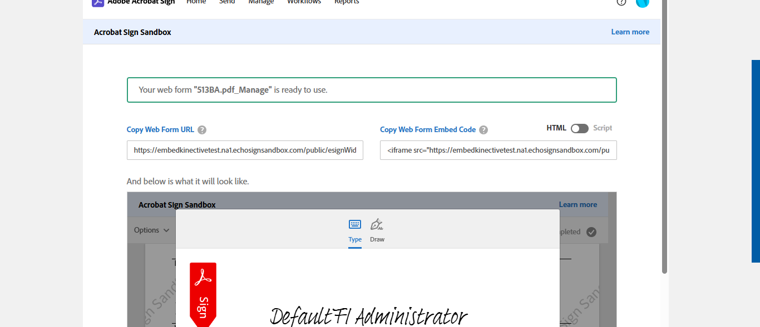Click Learn more in the top Sandbox banner
760x327 pixels.
[630, 32]
